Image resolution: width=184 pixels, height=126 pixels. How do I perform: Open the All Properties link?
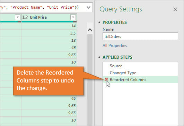(115, 46)
